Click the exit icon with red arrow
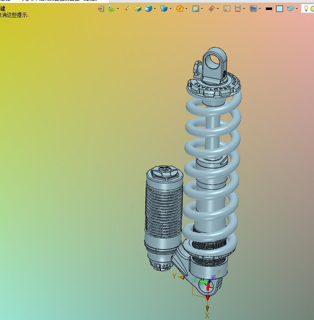This screenshot has height=320, width=314. pos(101,9)
